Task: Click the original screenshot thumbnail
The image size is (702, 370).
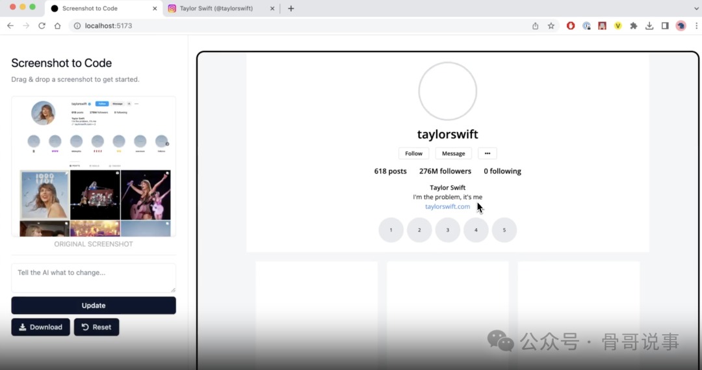Action: 94,166
